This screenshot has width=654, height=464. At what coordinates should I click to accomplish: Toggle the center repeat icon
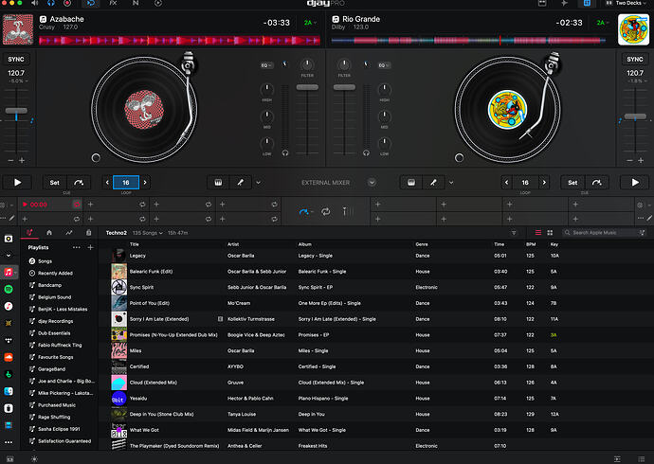click(326, 211)
